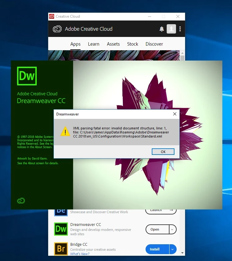Click the Launch button for Behance
232x261 pixels.
pyautogui.click(x=161, y=212)
